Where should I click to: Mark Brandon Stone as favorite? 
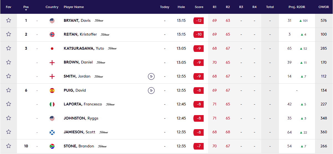(x=9, y=146)
